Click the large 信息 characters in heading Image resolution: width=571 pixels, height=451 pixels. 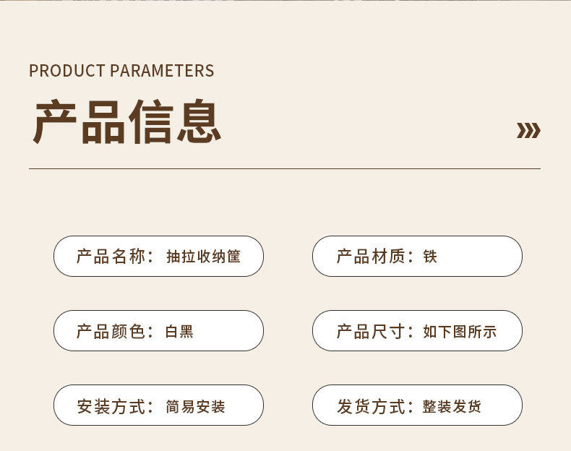pos(175,121)
